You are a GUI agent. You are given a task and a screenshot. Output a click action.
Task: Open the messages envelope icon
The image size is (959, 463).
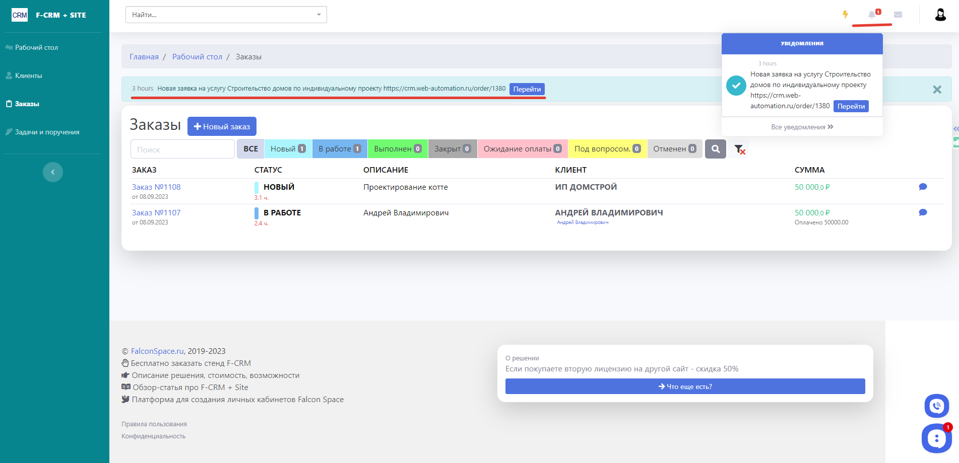[x=898, y=15]
